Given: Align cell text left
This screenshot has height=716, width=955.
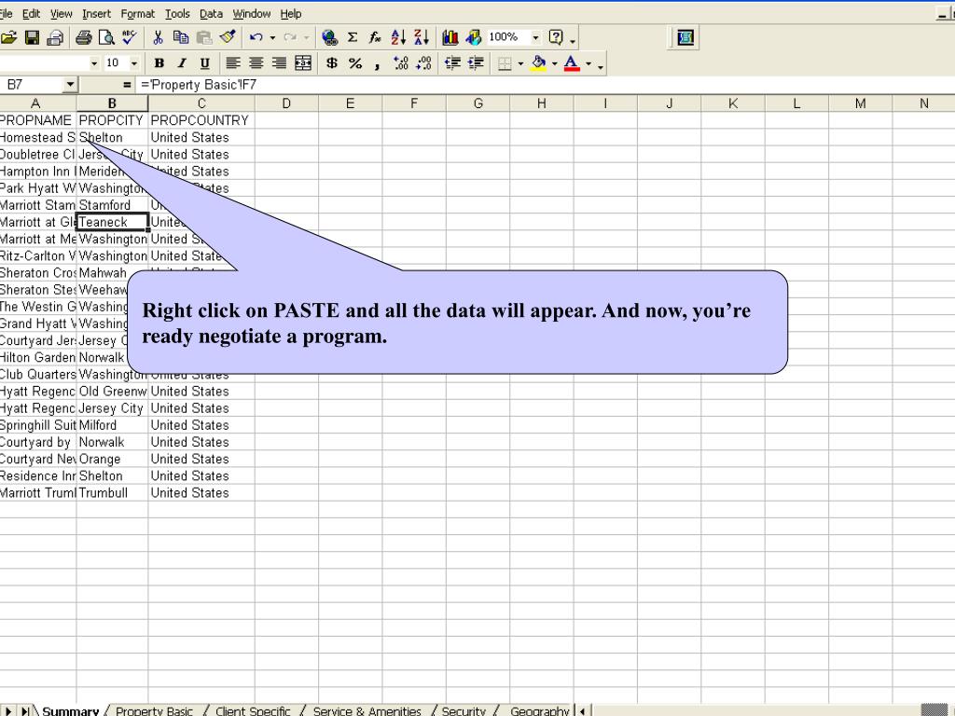Looking at the screenshot, I should click(x=232, y=62).
